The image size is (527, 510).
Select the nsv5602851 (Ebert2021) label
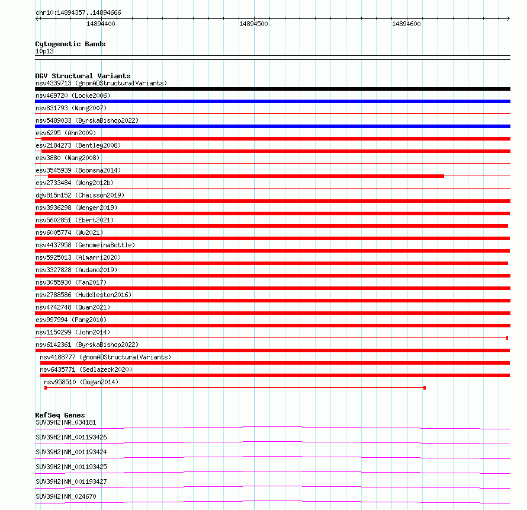(x=75, y=220)
